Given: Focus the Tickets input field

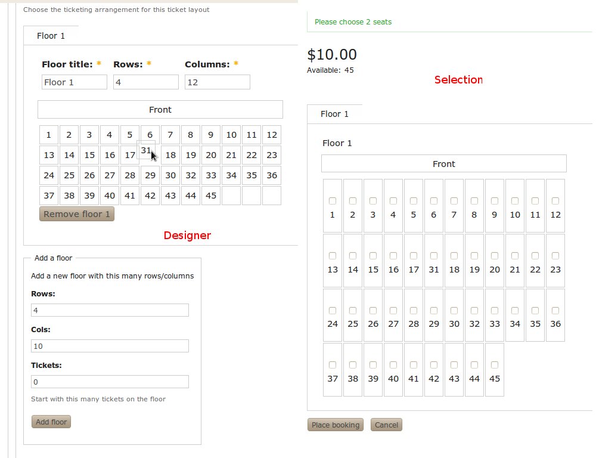Looking at the screenshot, I should [x=110, y=382].
